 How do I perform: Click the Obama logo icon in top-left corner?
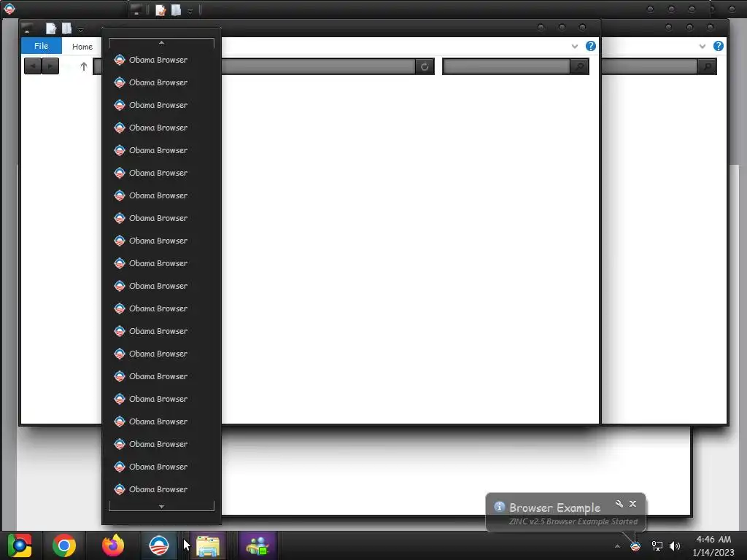point(9,9)
